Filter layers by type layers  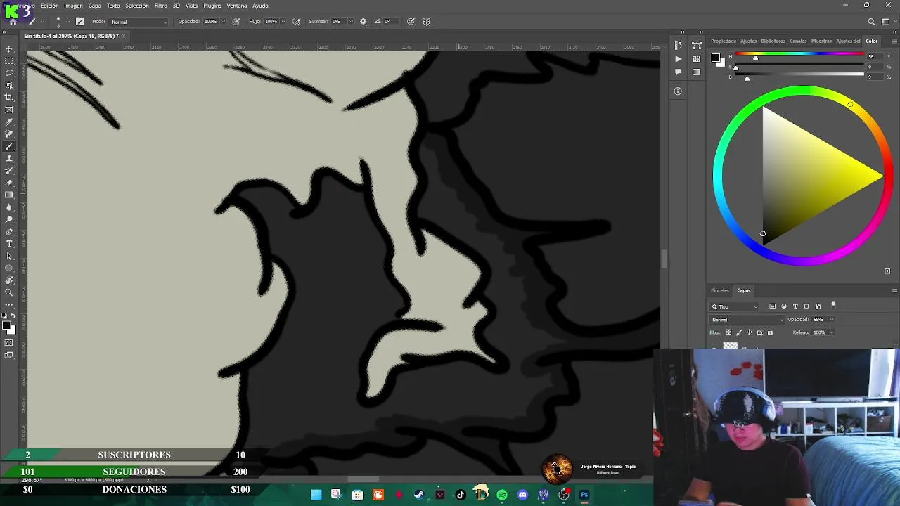(795, 306)
